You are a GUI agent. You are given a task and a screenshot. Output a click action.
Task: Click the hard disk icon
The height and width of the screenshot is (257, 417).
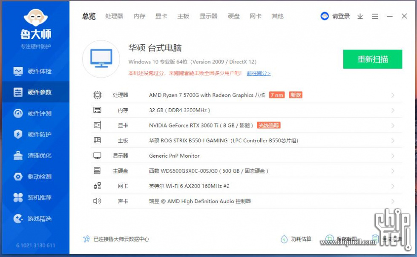point(98,171)
